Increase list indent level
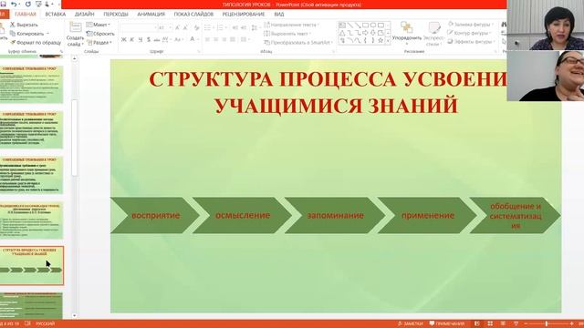The width and height of the screenshot is (584, 328). 244,28
